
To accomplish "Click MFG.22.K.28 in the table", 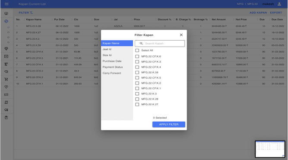I will [33, 26].
